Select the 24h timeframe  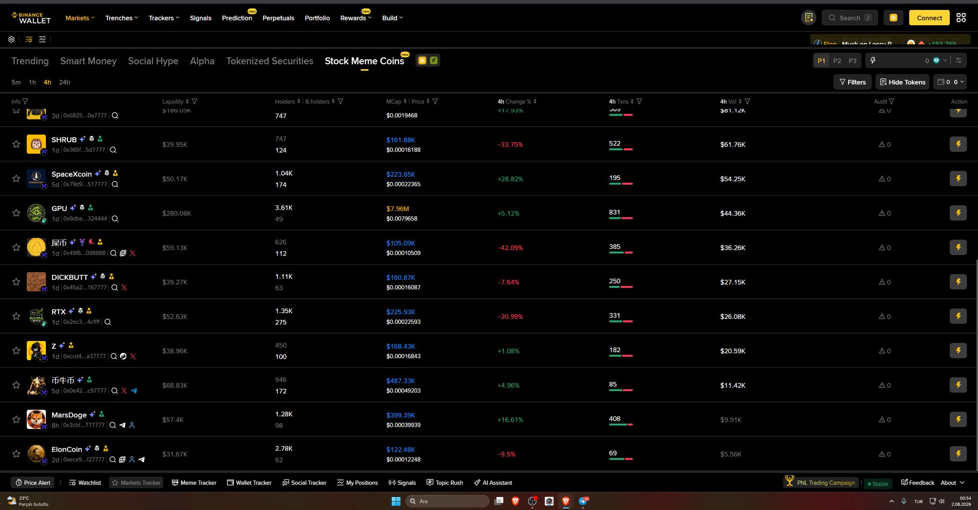pyautogui.click(x=64, y=82)
